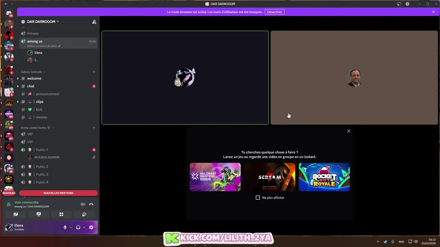Join the Public 2 voice channel

(x=58, y=167)
